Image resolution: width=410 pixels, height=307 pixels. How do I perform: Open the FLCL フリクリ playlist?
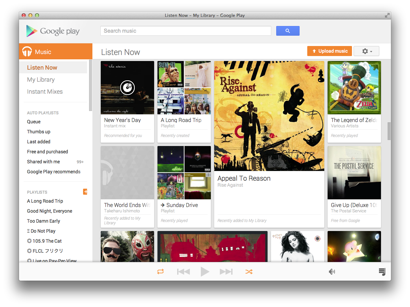click(x=45, y=251)
